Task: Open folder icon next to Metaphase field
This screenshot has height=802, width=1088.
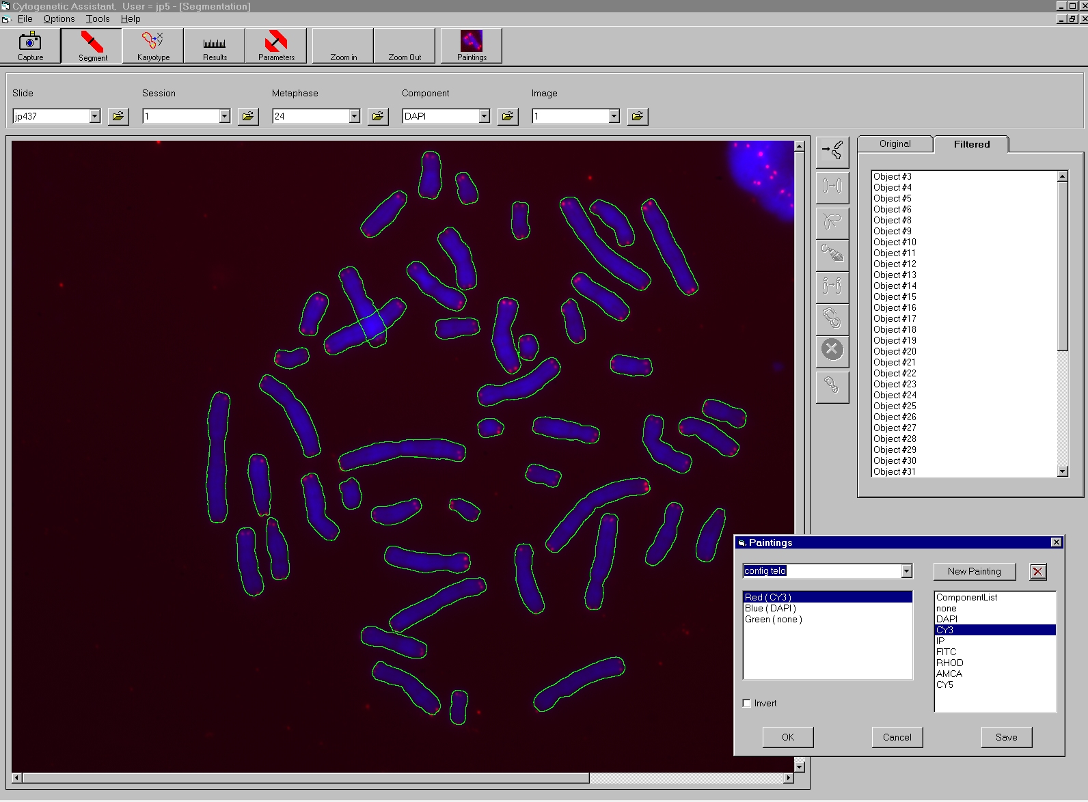Action: [x=378, y=116]
